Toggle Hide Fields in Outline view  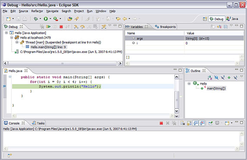(x=216, y=77)
